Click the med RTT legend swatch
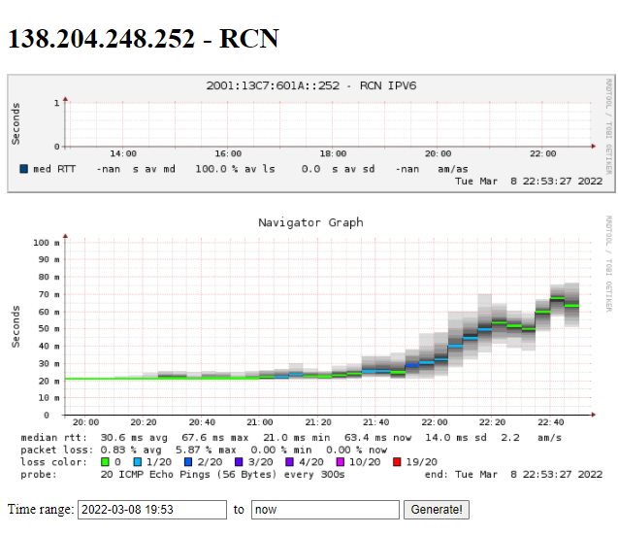Viewport: 618px width, 535px height. point(24,168)
